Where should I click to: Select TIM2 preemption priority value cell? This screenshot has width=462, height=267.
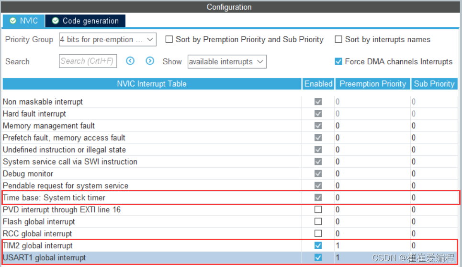click(x=372, y=245)
